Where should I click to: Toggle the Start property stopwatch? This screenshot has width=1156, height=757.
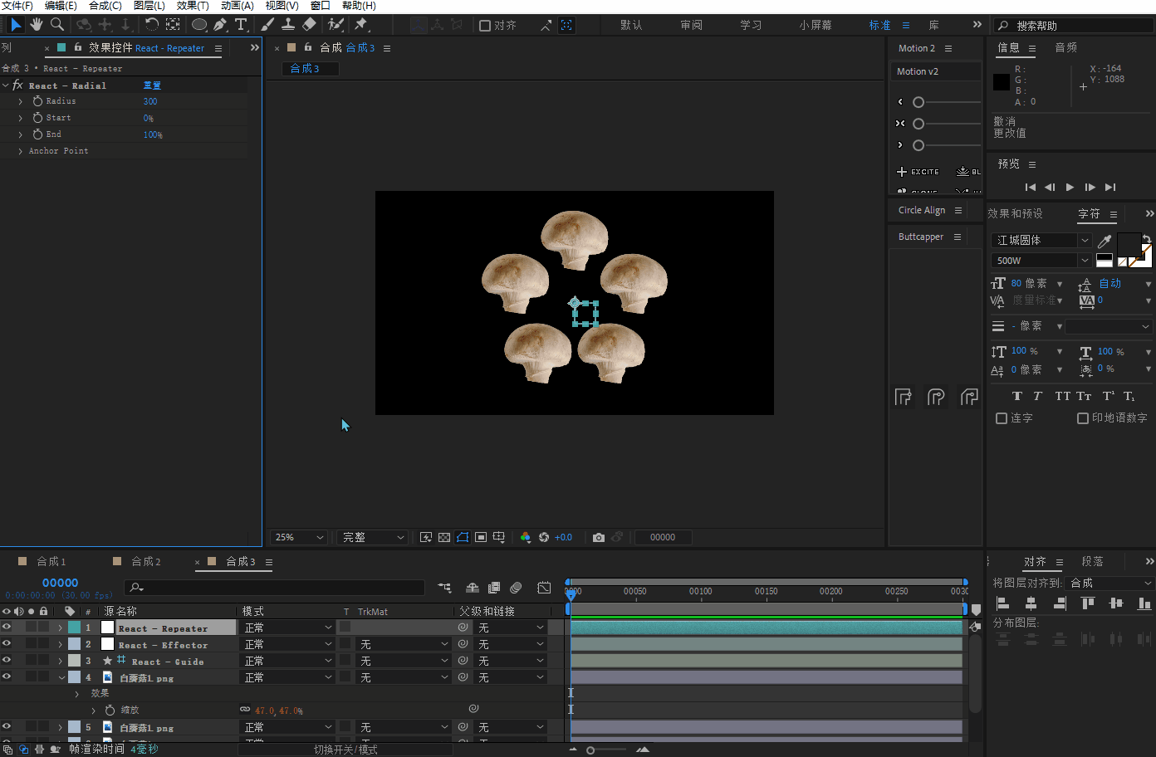tap(37, 118)
